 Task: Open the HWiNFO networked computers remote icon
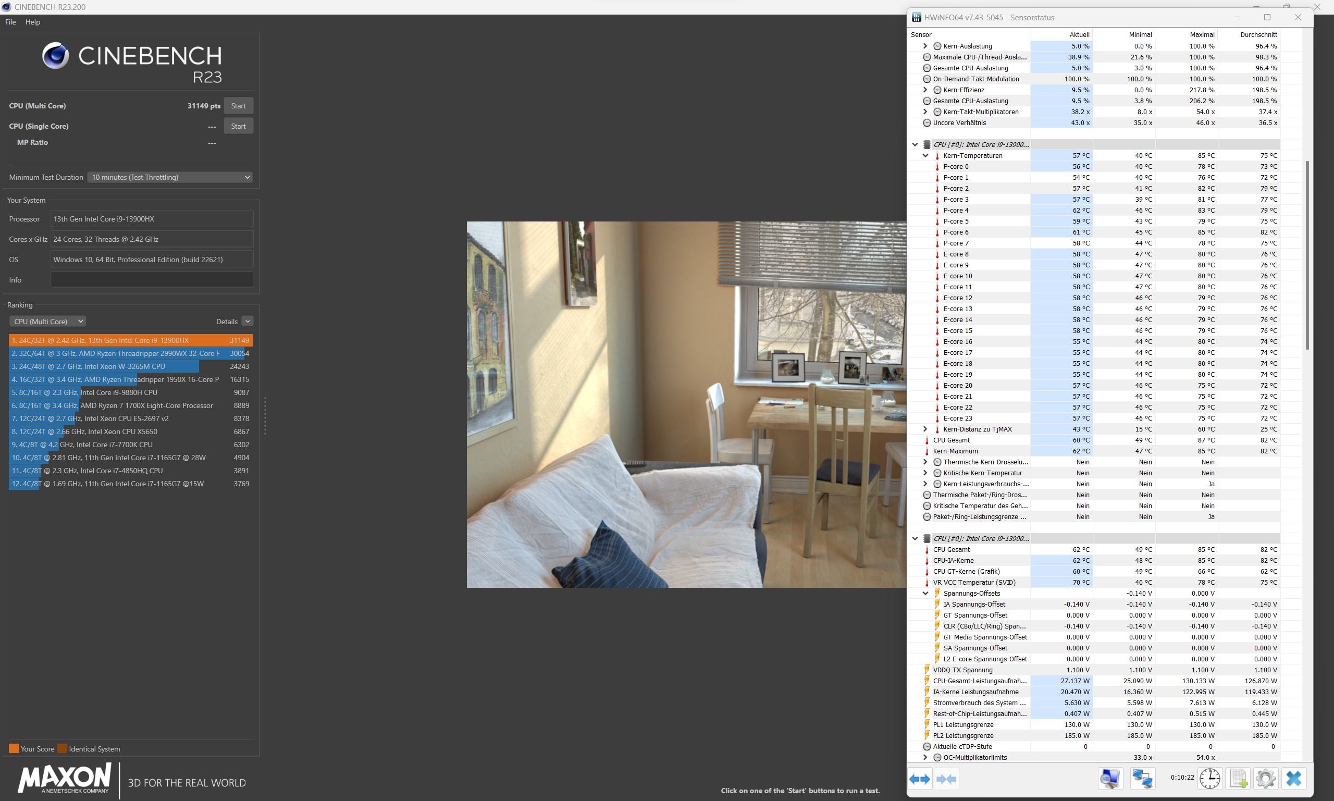pyautogui.click(x=1142, y=779)
